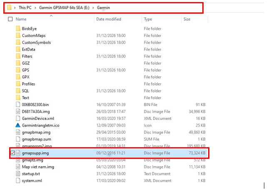
Task: Click the Map viet nam.img disc icon
Action: click(x=18, y=167)
